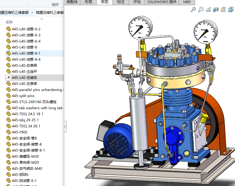The width and height of the screenshot is (235, 186).
Task: Click the Dynamic Annotation Views icon
Action: pyautogui.click(x=223, y=10)
